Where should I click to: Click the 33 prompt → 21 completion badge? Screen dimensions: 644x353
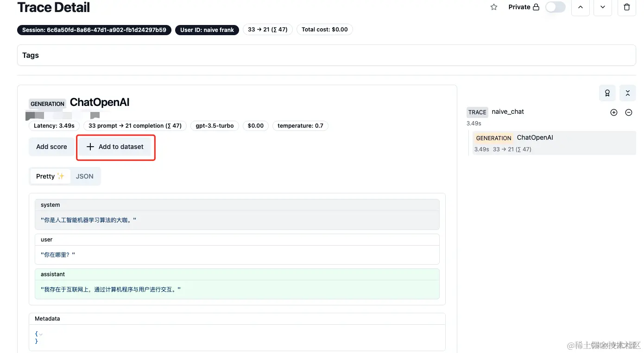click(x=135, y=126)
